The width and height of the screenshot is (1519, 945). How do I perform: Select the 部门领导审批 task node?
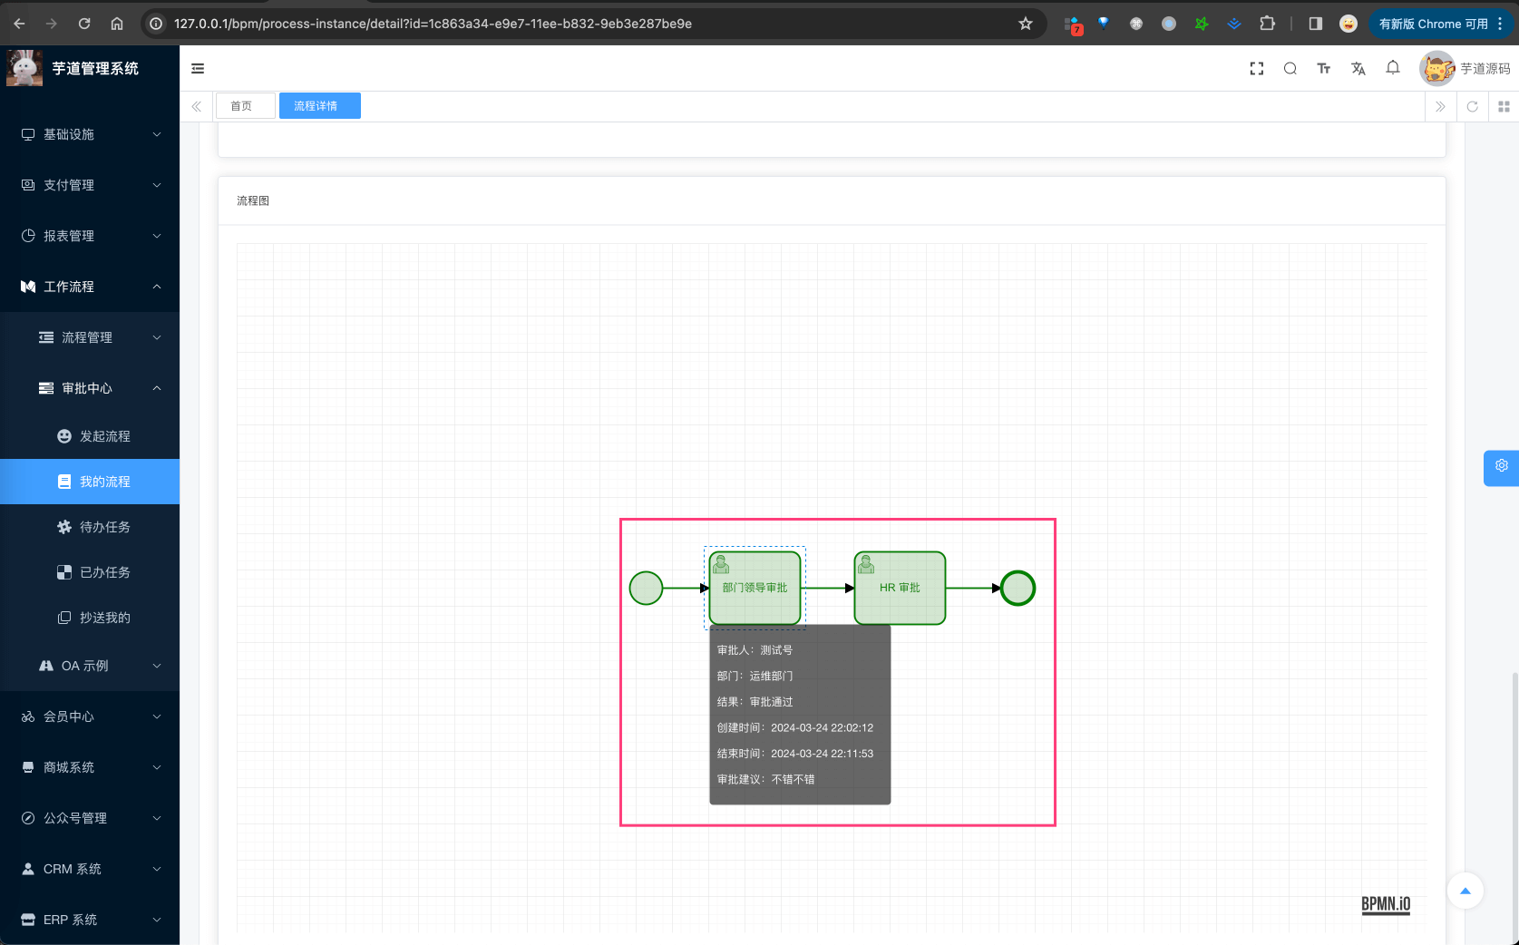(755, 588)
